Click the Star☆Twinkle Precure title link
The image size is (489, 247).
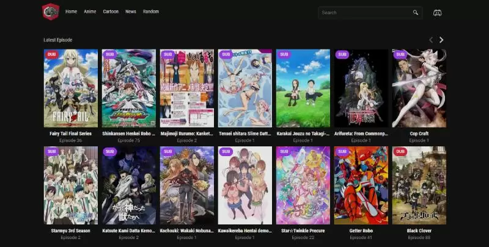click(x=303, y=231)
